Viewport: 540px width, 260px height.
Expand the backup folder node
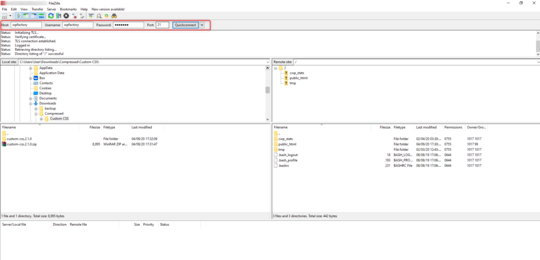pyautogui.click(x=36, y=109)
